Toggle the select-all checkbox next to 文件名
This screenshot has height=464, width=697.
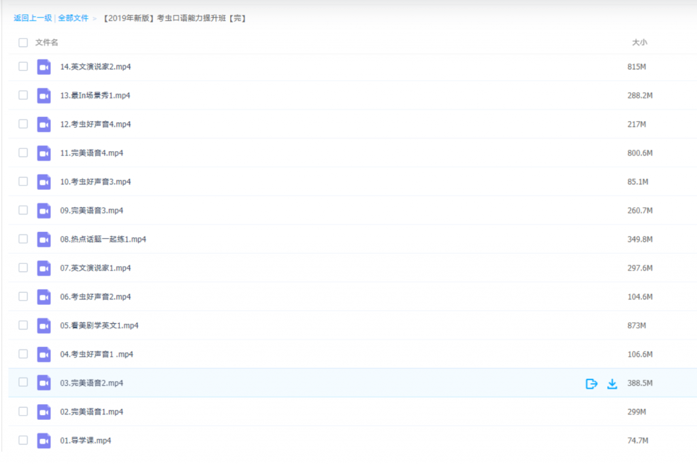[23, 42]
